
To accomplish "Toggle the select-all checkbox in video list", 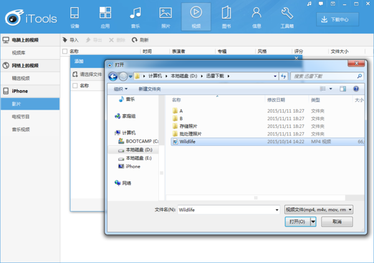I will point(65,51).
